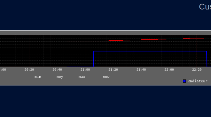Click the 21:40 time axis label
Screen dimensions: 211x117
click(x=141, y=70)
